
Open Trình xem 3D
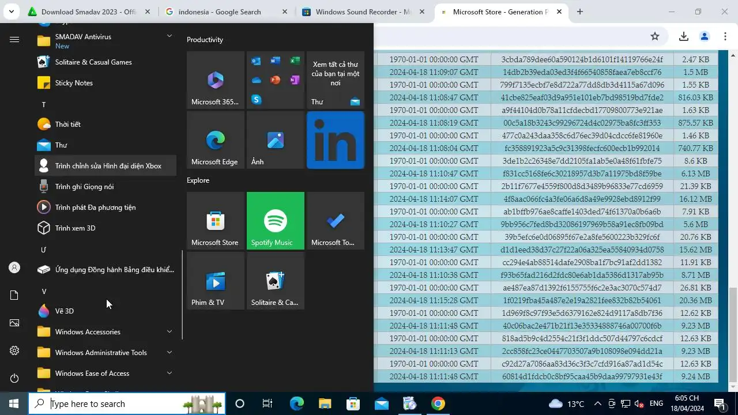[106, 228]
